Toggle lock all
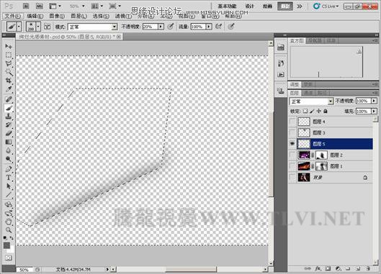Image resolution: width=381 pixels, height=274 pixels. (x=326, y=111)
